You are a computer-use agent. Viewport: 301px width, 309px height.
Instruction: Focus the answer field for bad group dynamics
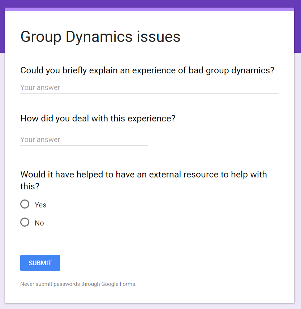pos(149,88)
